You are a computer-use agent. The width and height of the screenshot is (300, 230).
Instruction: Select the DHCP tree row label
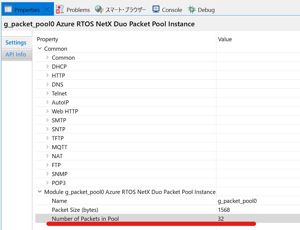coord(59,67)
